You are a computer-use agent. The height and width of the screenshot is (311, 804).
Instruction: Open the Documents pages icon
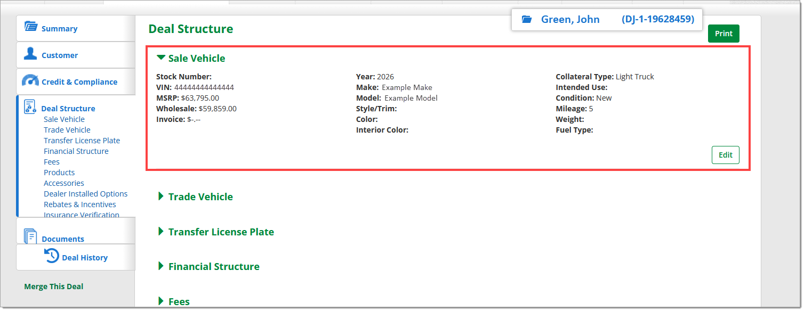[30, 236]
